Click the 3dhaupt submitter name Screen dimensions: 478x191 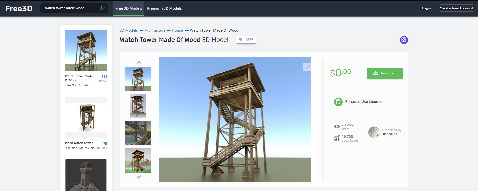tap(389, 134)
